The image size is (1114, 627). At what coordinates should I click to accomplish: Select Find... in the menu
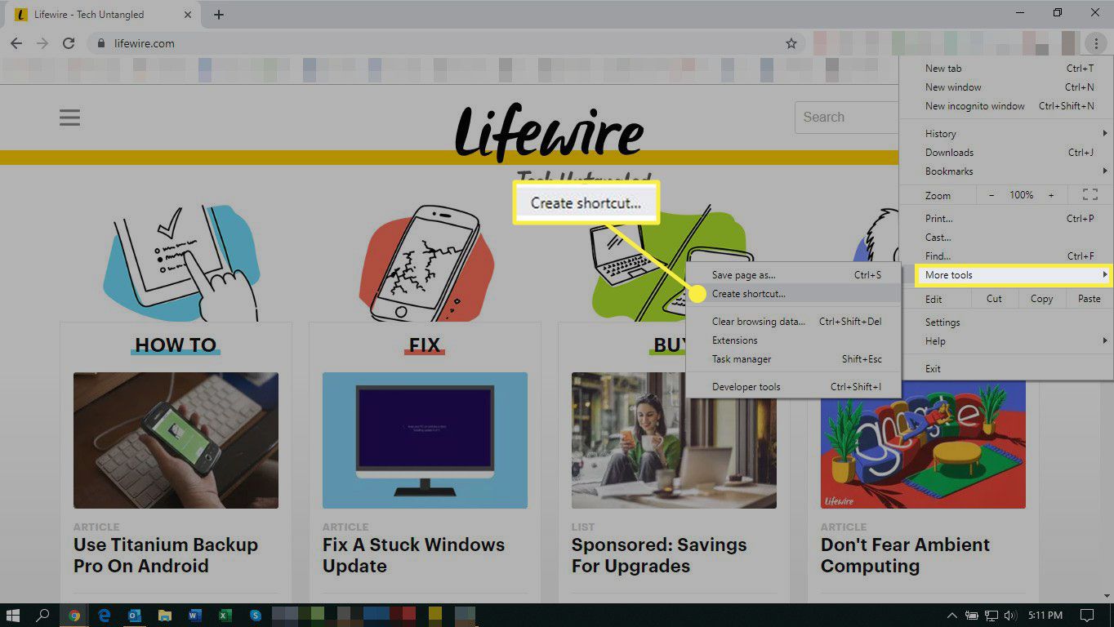(x=1006, y=256)
